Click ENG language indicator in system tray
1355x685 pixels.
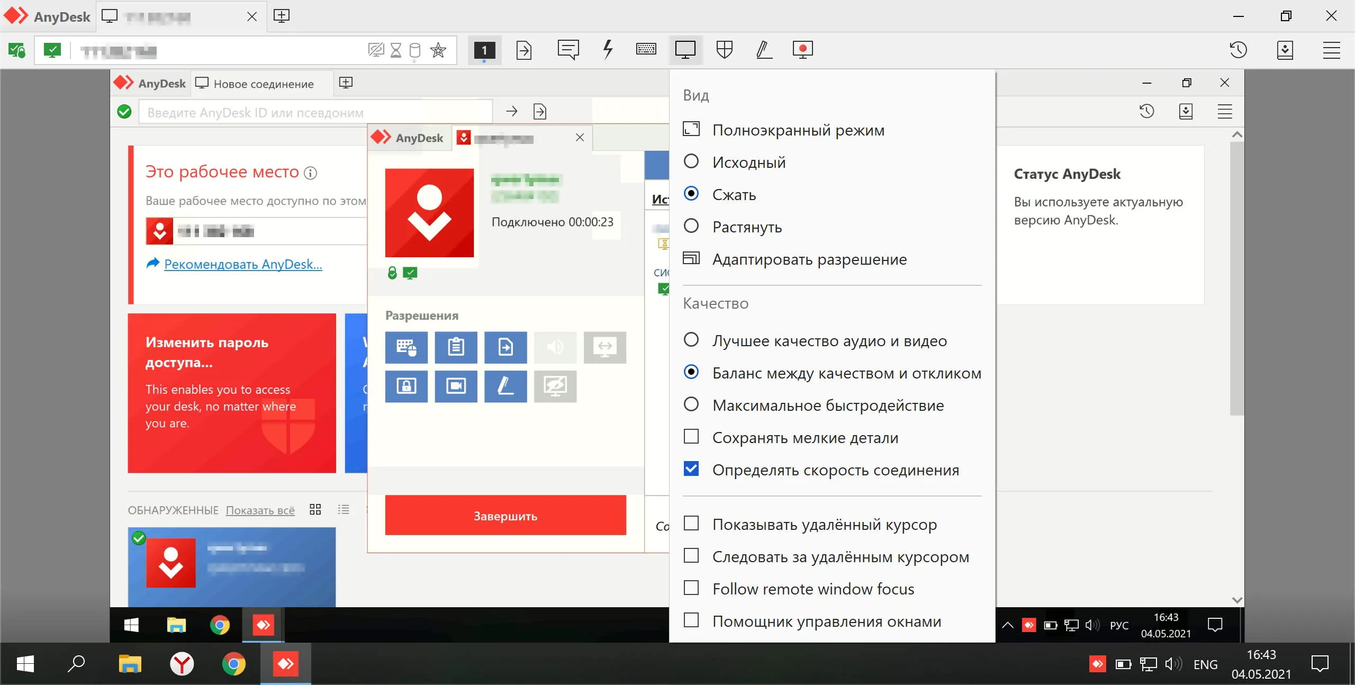[x=1205, y=664]
